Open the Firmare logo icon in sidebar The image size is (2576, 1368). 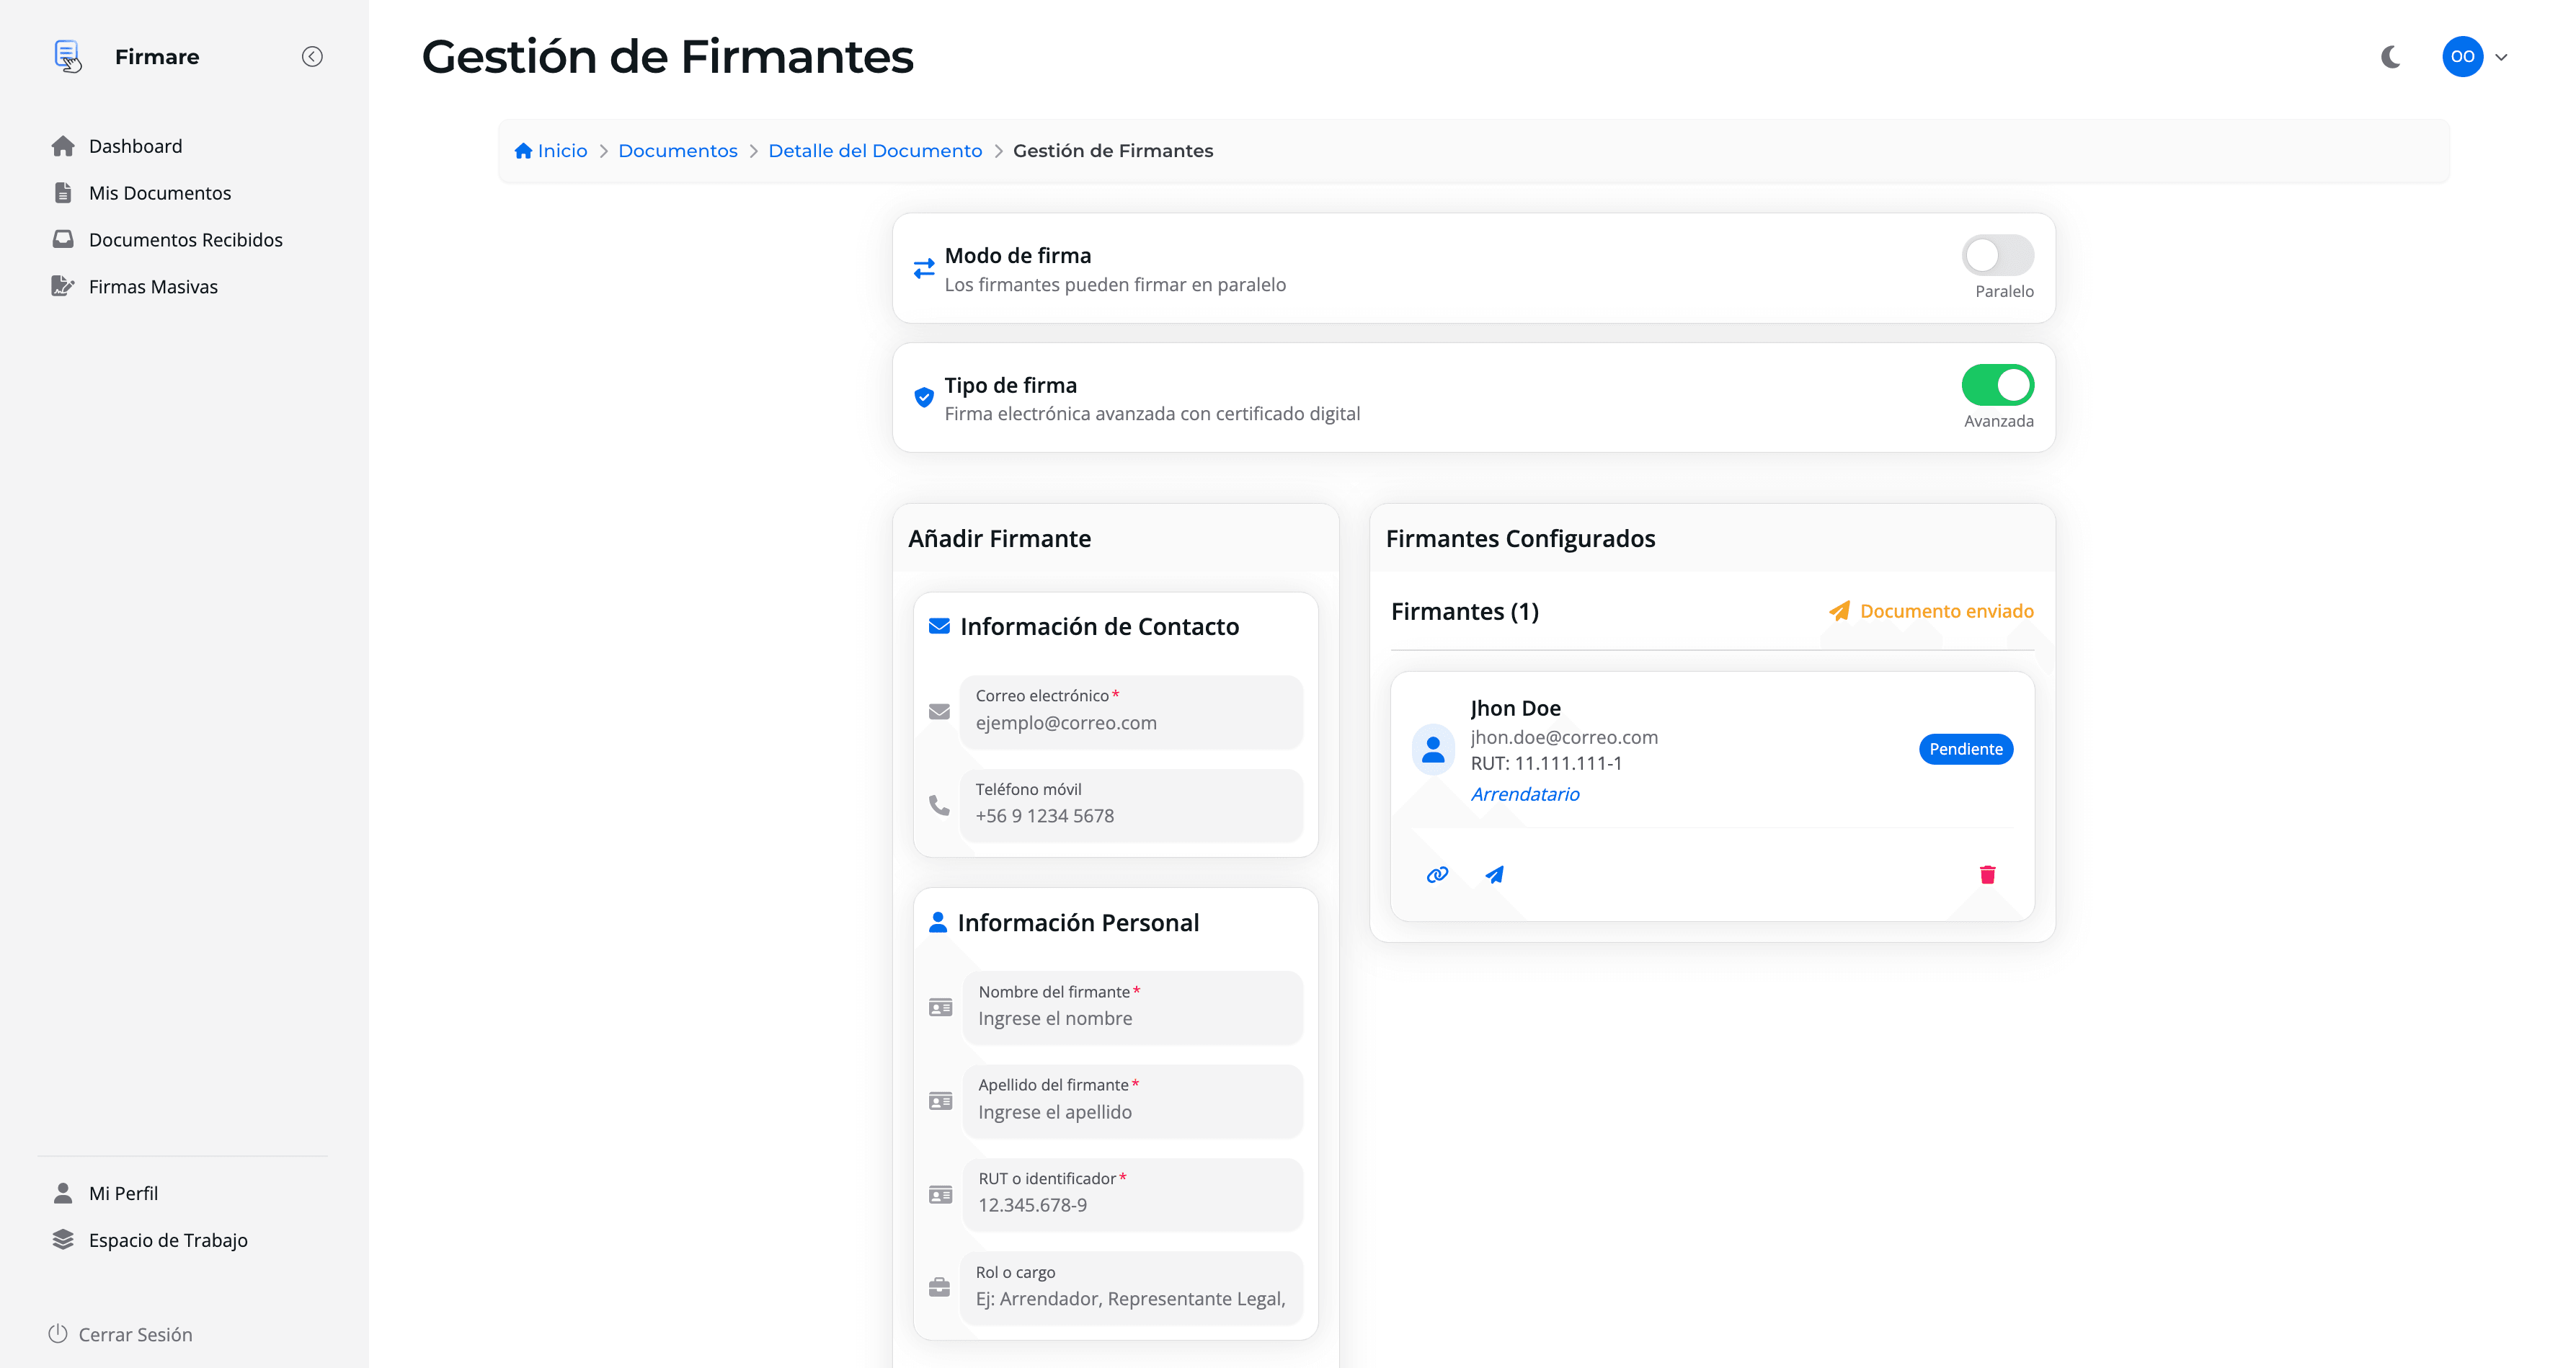(66, 56)
